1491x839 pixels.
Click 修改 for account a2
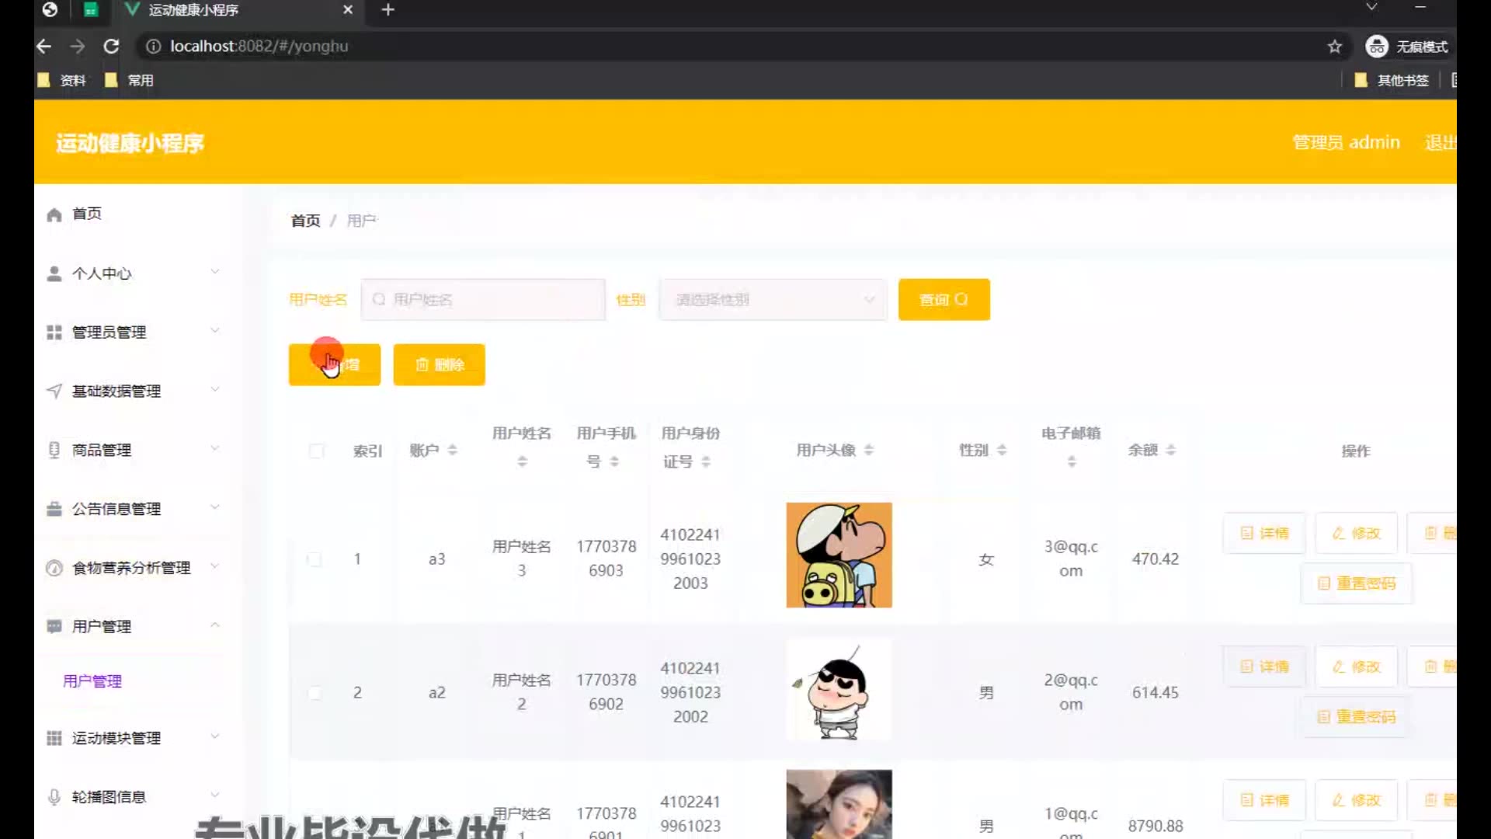coord(1356,667)
